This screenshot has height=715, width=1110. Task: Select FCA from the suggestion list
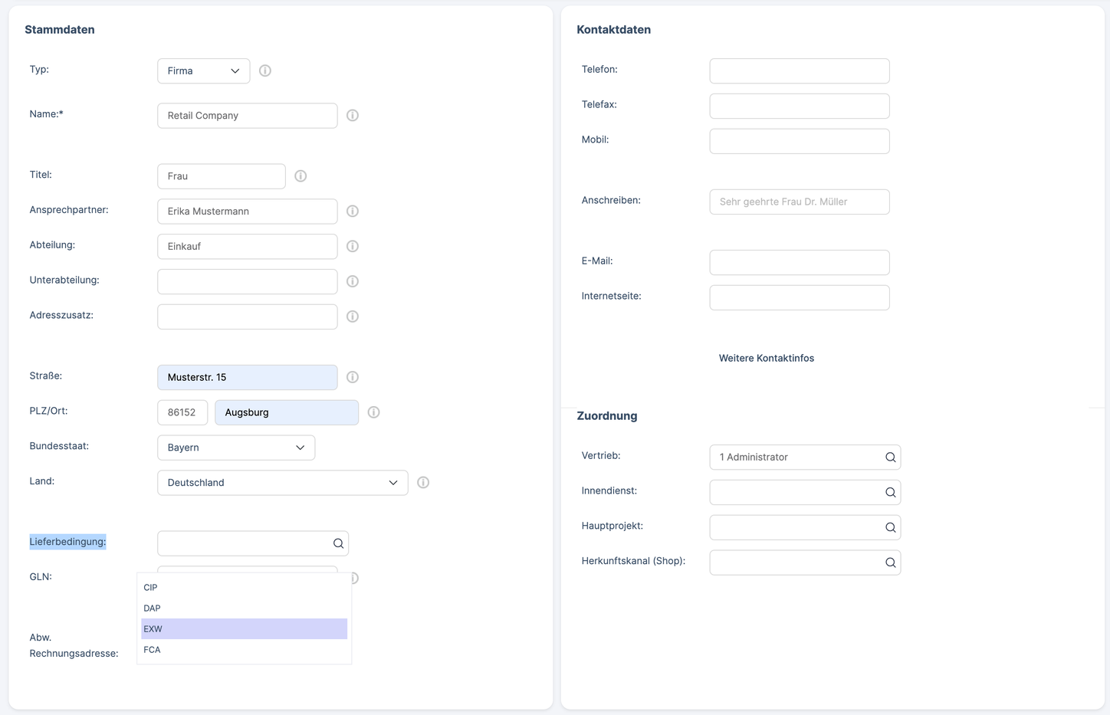[244, 650]
